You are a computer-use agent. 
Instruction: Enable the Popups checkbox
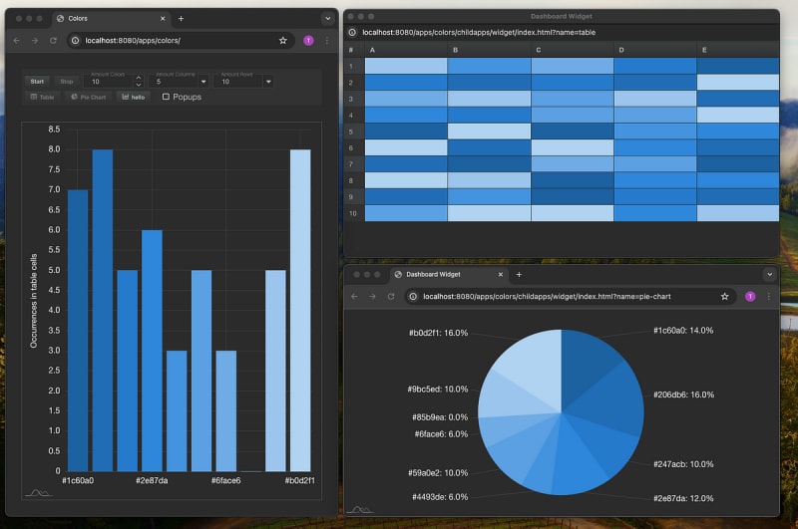[166, 97]
